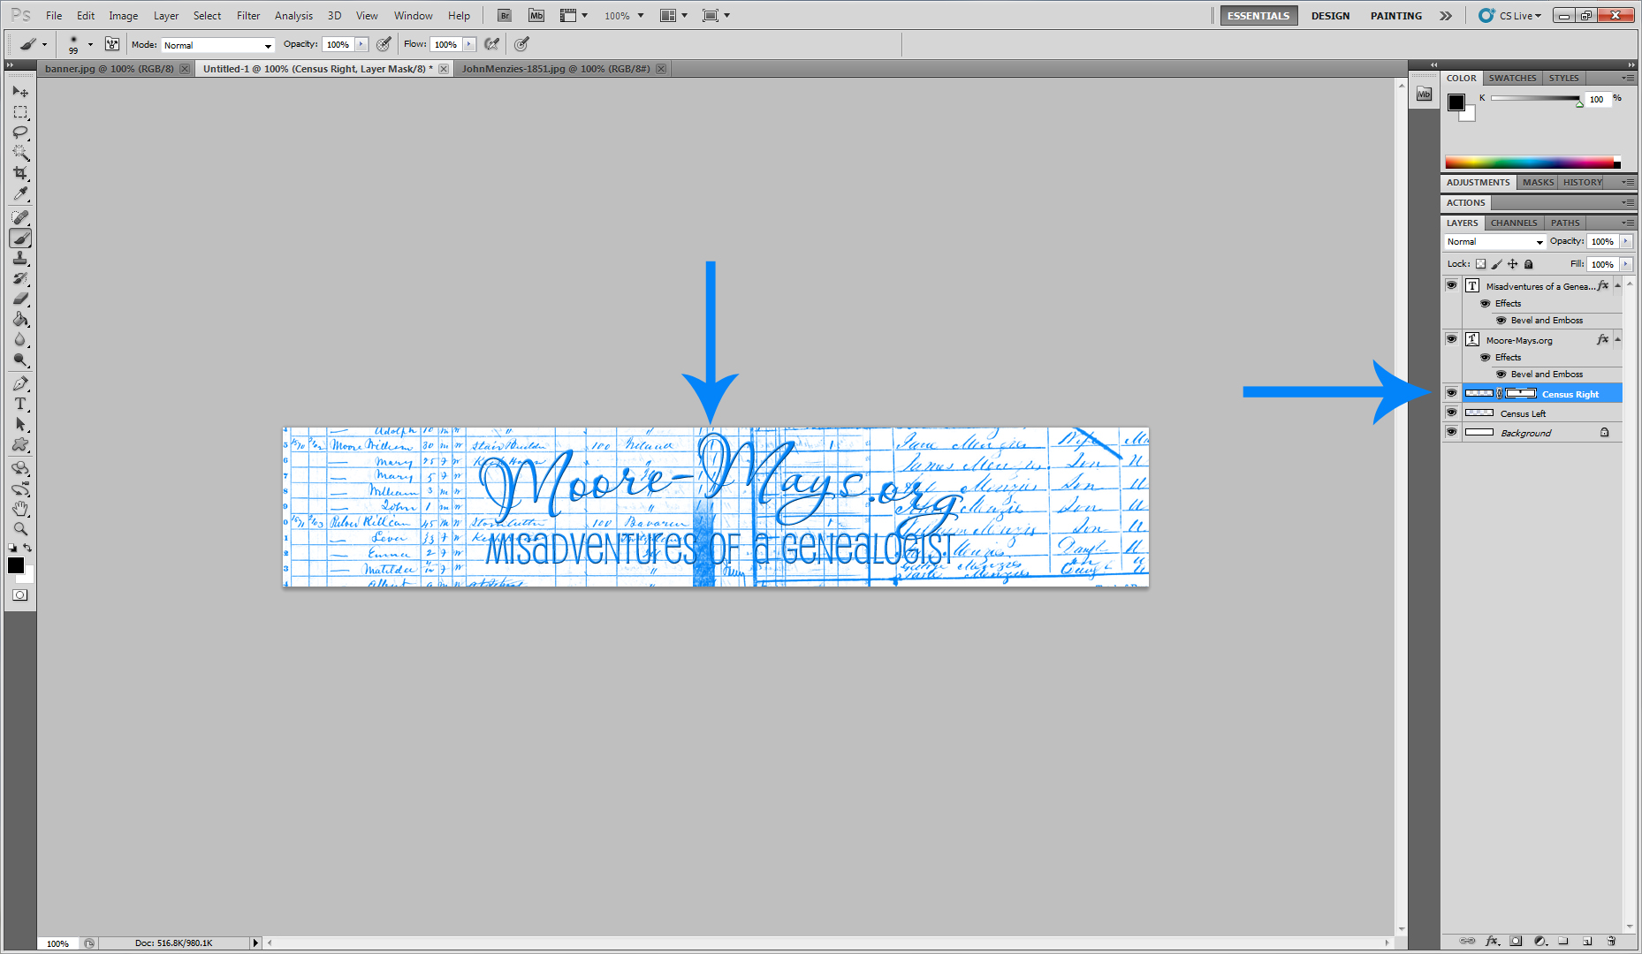Image resolution: width=1642 pixels, height=954 pixels.
Task: Collapse effects of Moore-Mays.org layer
Action: click(x=1617, y=339)
